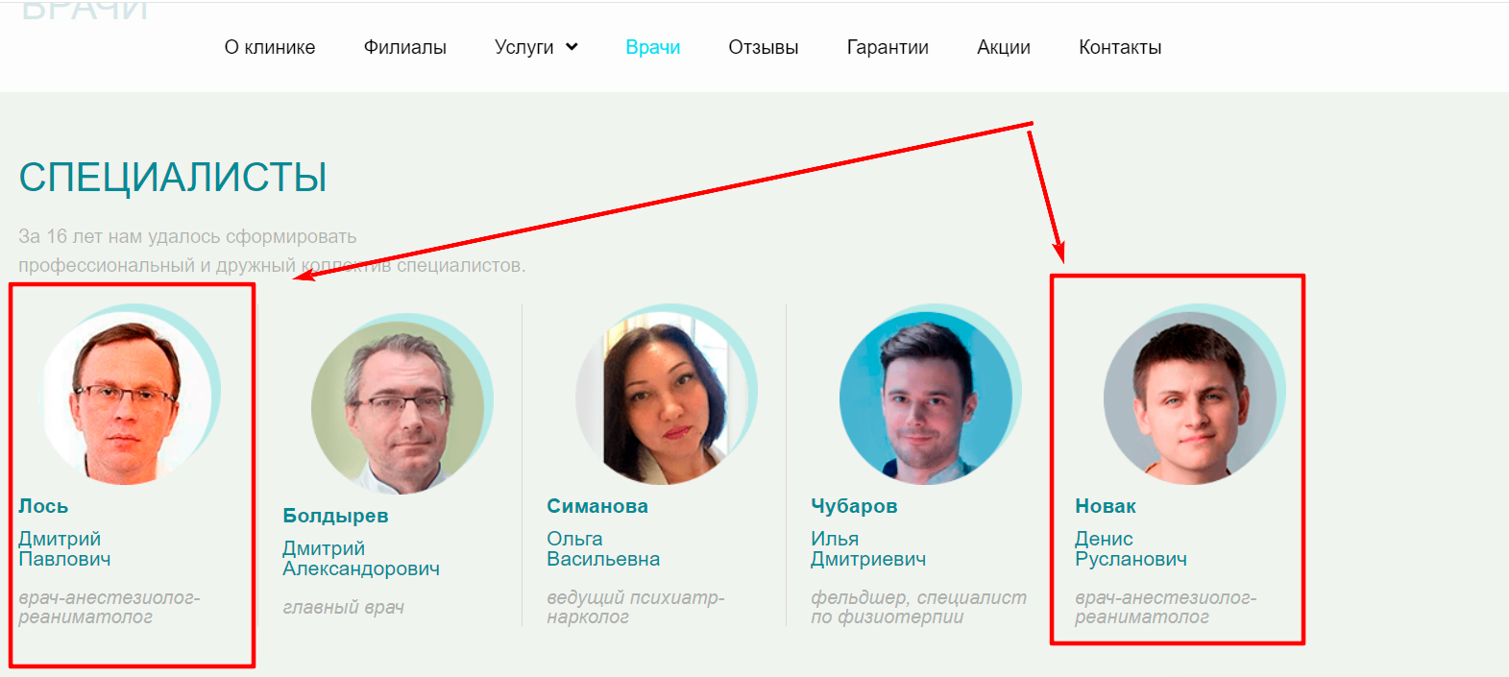Open the 'Услуги' menu item
1509x677 pixels.
(x=524, y=47)
